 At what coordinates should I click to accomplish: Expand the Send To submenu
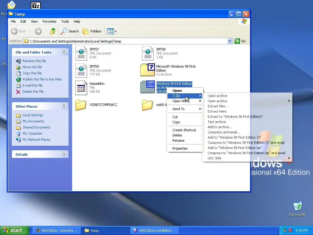(x=184, y=109)
